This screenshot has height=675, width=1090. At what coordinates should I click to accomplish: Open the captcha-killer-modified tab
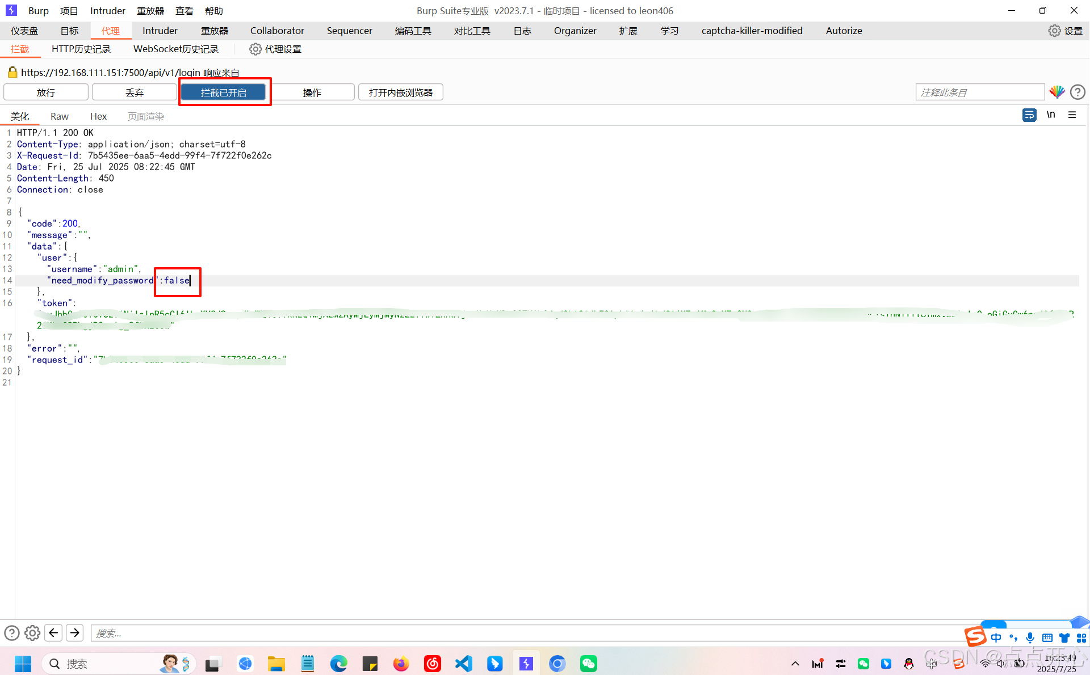(x=752, y=31)
